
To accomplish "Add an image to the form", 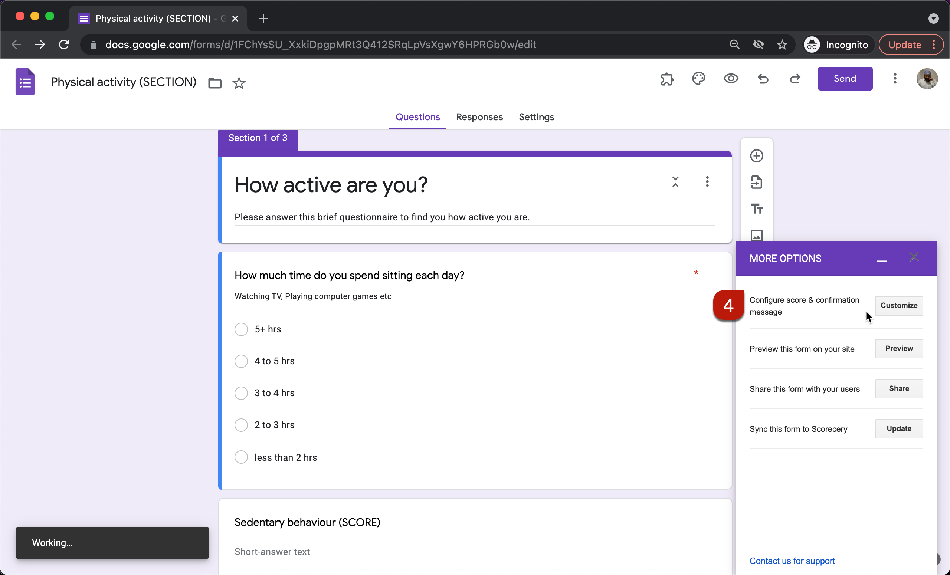I will pyautogui.click(x=756, y=235).
